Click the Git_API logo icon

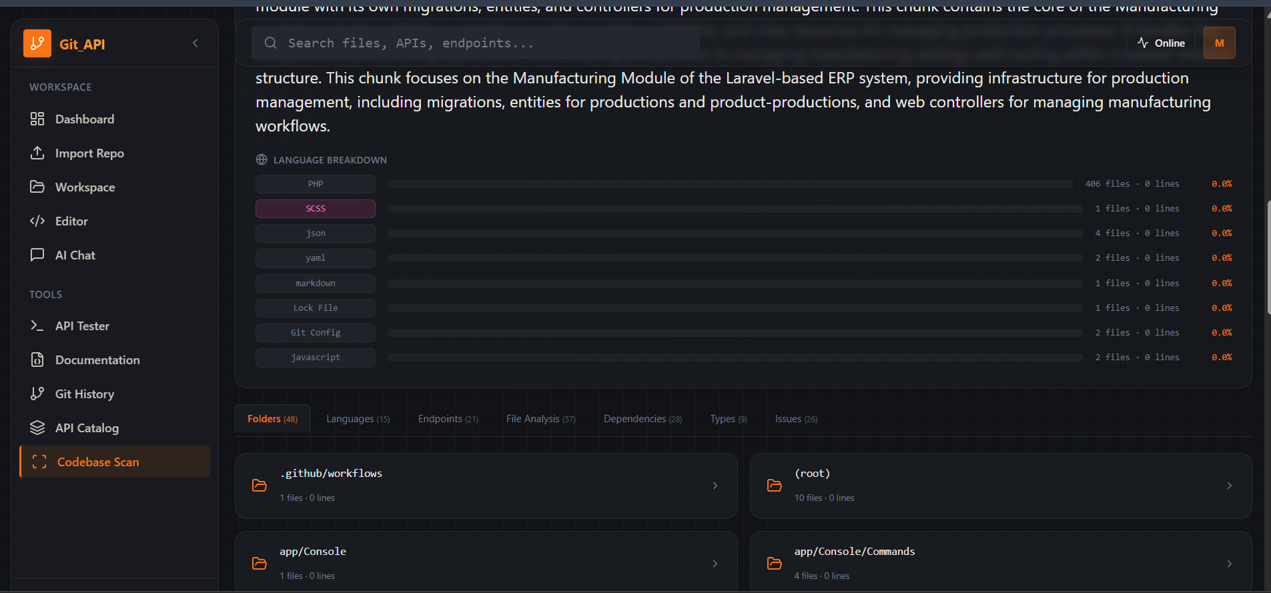point(37,43)
